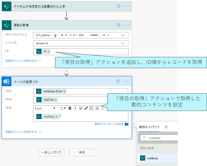Click the 項目の取得 group header in dynamic content
The width and height of the screenshot is (207, 166).
click(x=147, y=148)
